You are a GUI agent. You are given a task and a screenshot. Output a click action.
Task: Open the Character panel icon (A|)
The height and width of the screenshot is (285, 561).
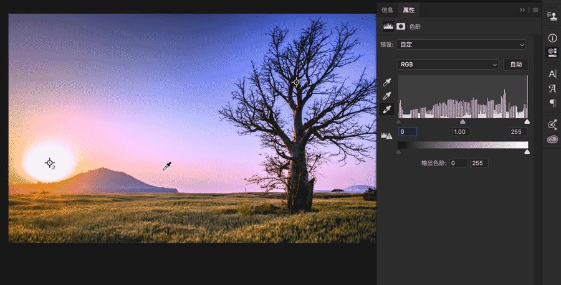[552, 74]
